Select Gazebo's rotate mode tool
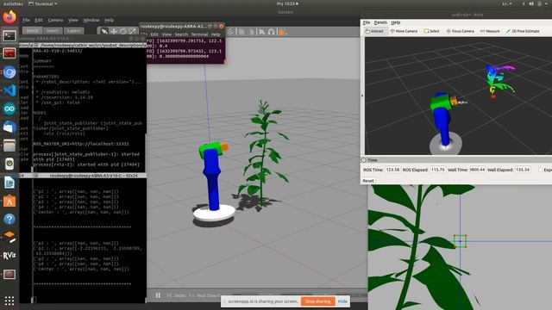The image size is (552, 310). coord(122,32)
